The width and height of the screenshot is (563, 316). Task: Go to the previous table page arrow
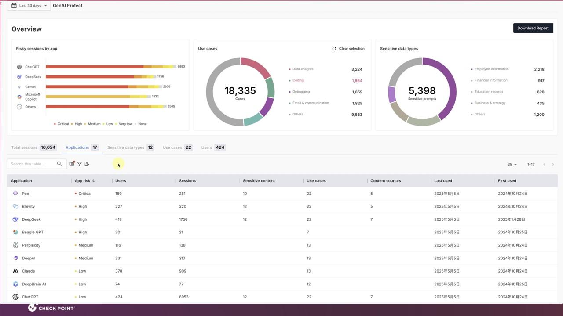point(544,165)
